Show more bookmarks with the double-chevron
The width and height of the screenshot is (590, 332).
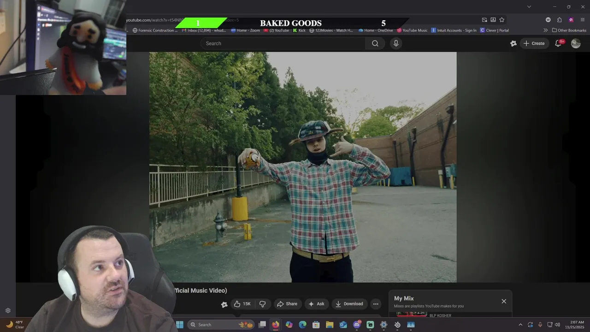[546, 30]
